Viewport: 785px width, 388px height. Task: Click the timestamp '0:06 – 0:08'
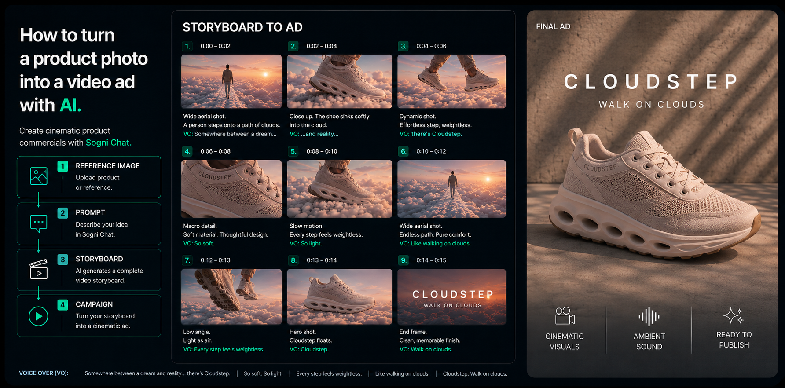tap(216, 151)
